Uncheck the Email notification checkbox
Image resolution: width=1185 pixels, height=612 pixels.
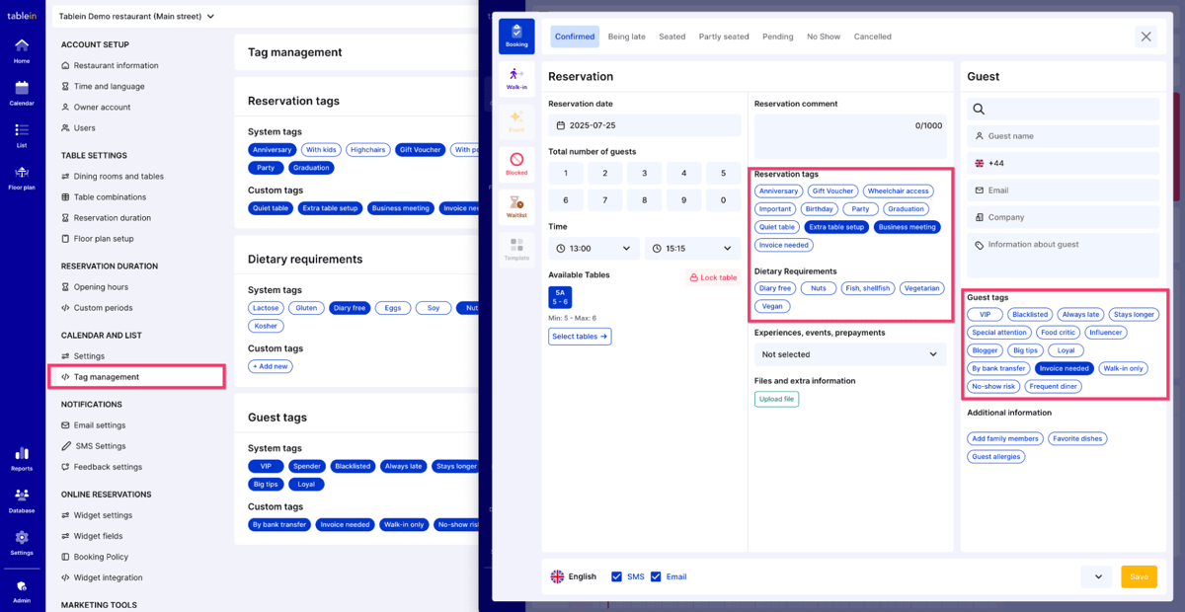[656, 576]
